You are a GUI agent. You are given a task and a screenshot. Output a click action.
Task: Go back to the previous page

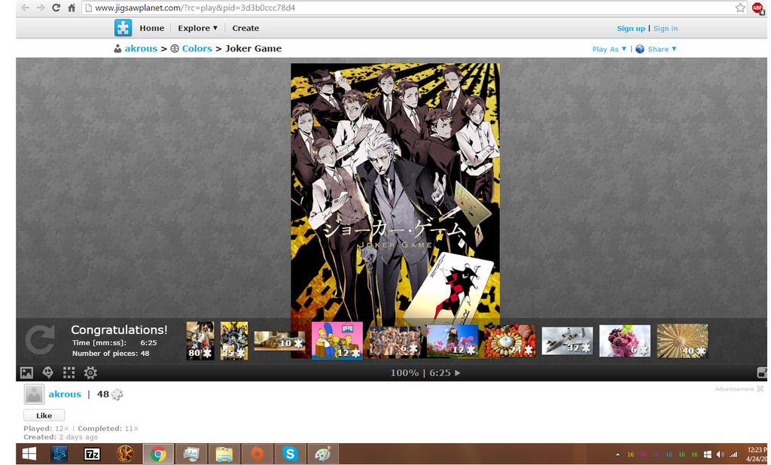click(x=25, y=8)
